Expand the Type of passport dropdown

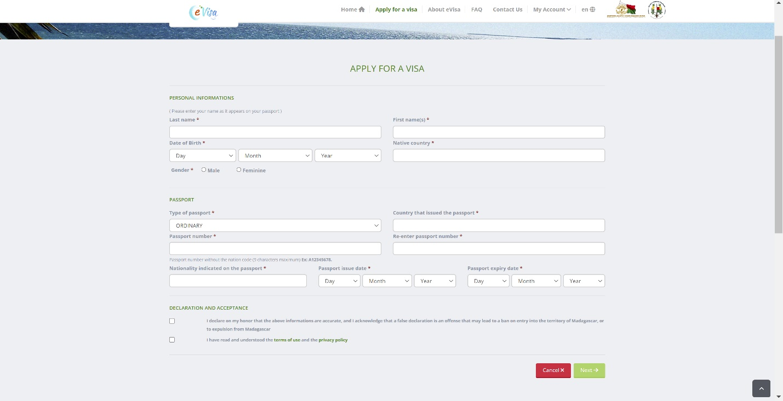pos(275,225)
